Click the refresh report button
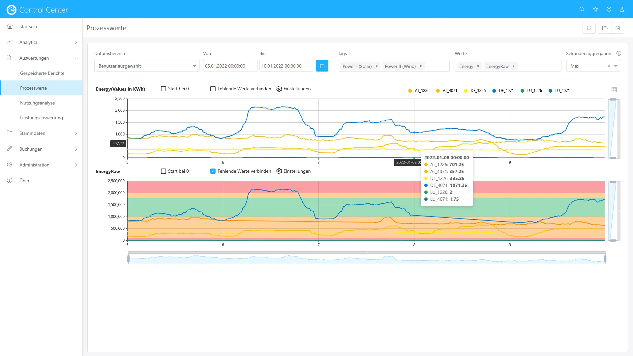 click(x=589, y=28)
